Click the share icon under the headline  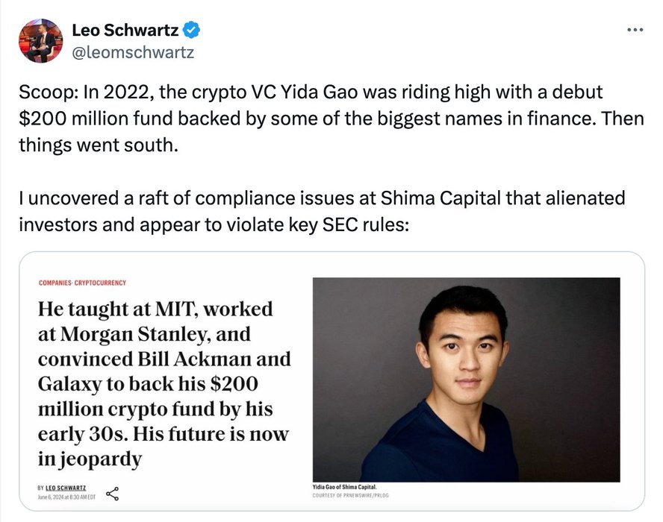(x=113, y=494)
